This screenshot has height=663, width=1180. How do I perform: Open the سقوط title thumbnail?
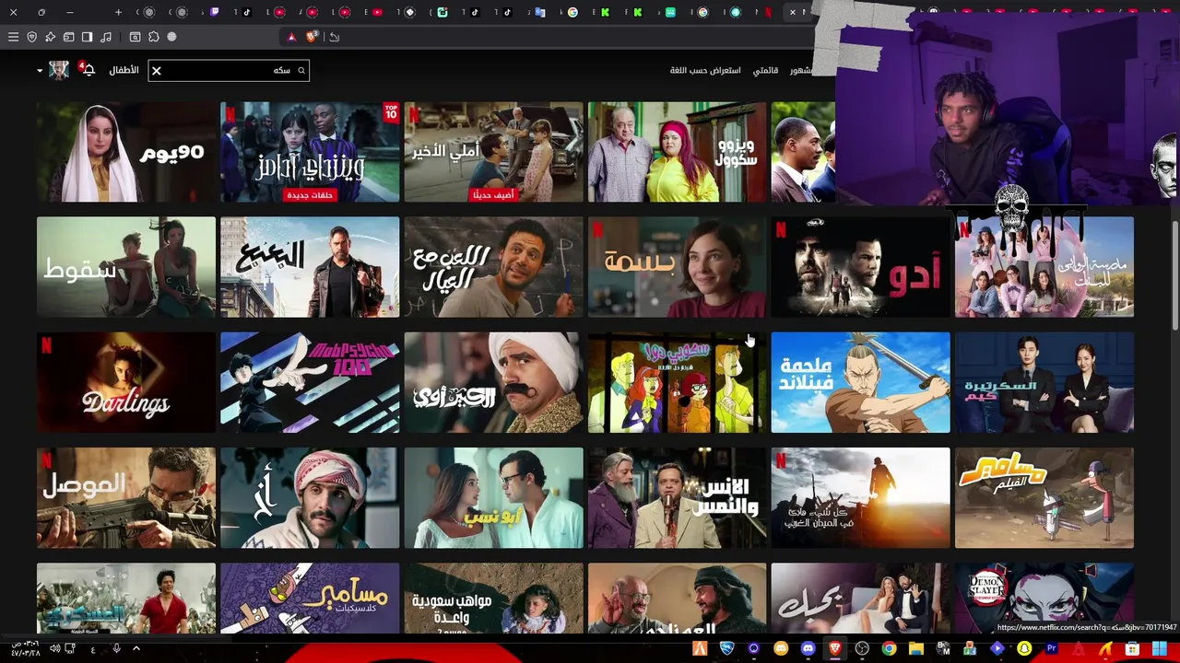tap(126, 267)
